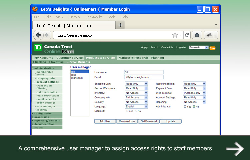
Task: Click in the User name field
Action: [144, 72]
